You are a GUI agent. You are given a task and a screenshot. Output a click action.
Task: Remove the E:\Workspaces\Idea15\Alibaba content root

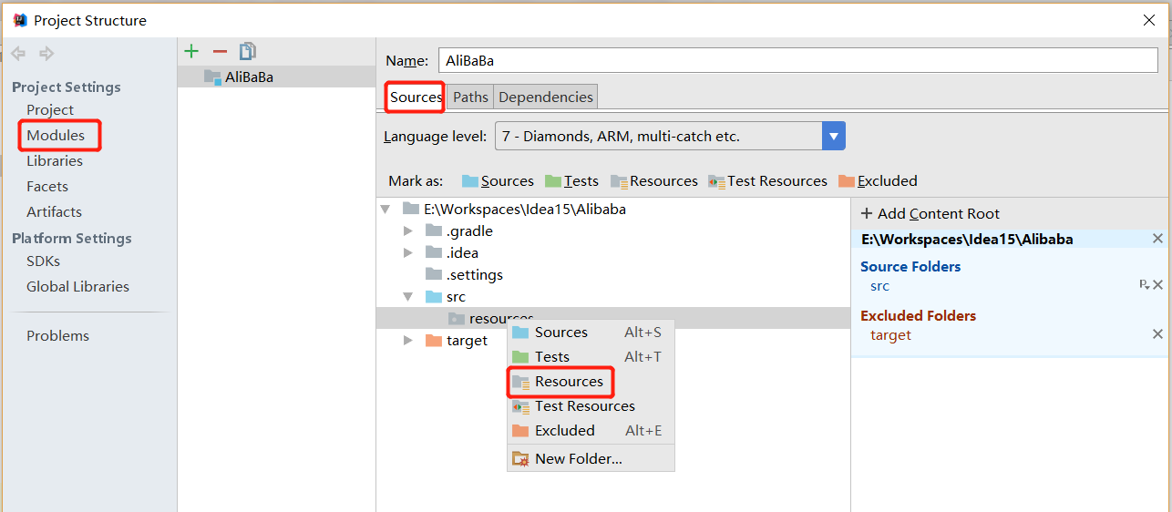pos(1157,239)
